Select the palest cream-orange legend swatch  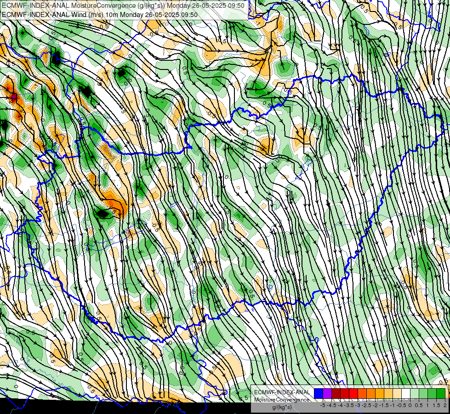[x=397, y=393]
